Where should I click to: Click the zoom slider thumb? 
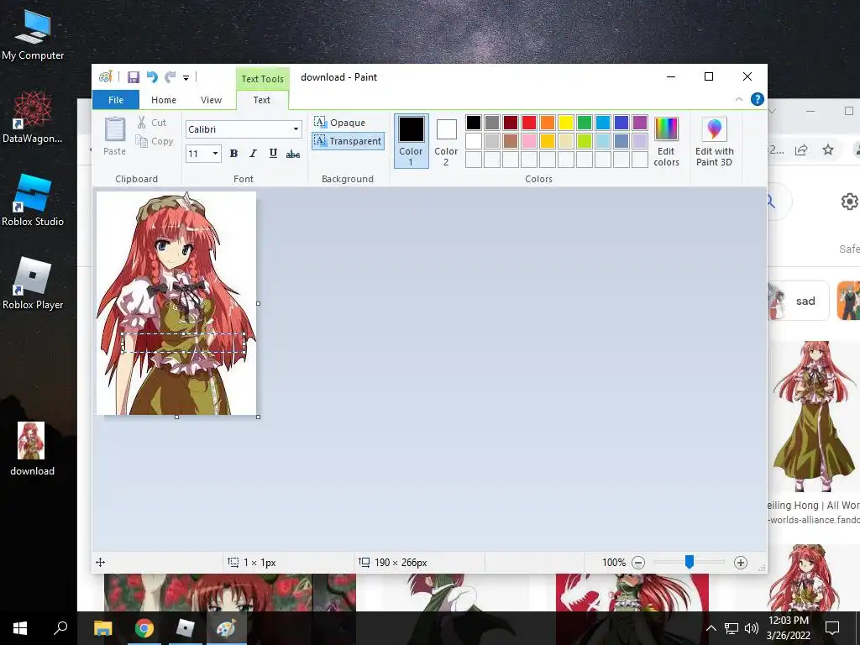[x=690, y=562]
